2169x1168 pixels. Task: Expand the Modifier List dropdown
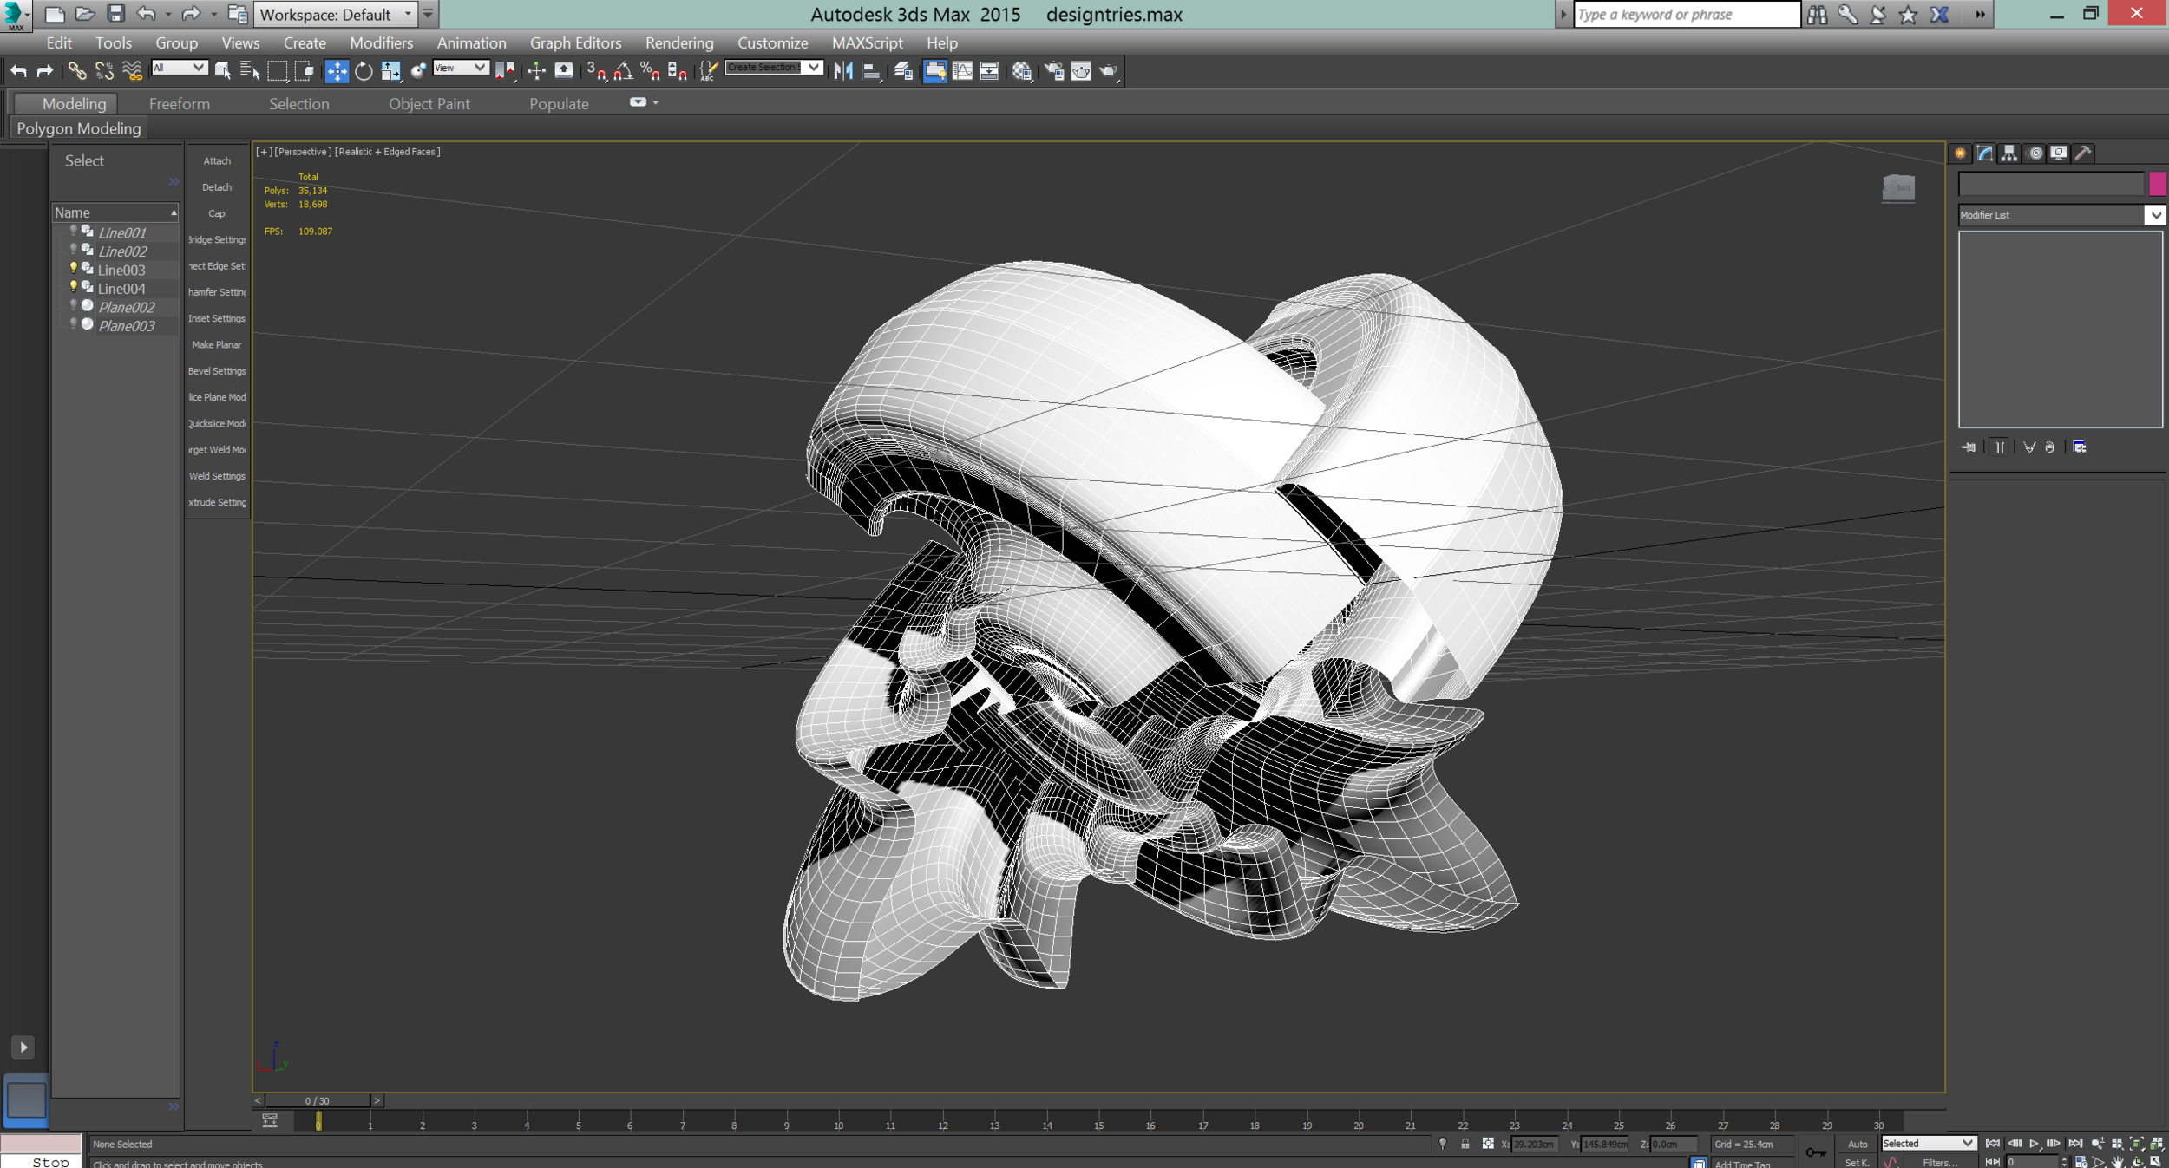[2154, 215]
